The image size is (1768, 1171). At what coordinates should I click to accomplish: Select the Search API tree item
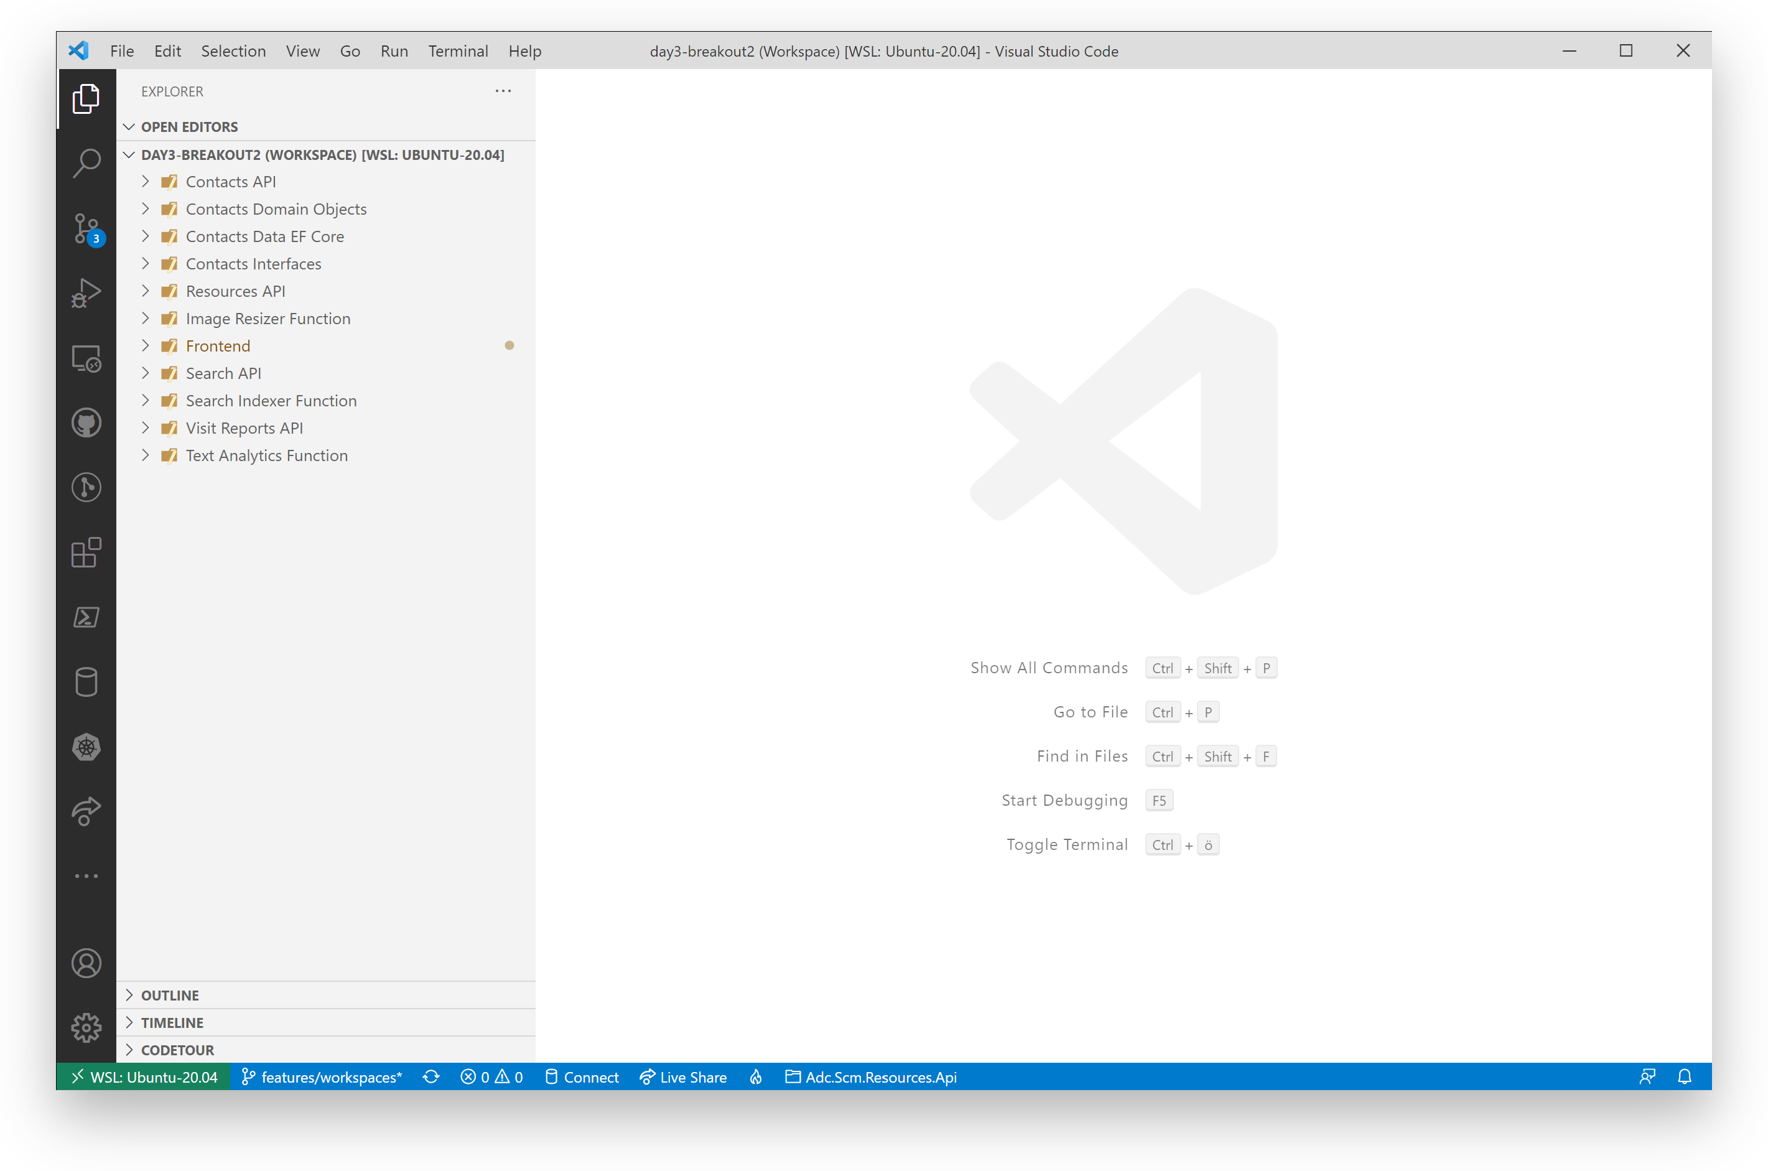tap(223, 373)
